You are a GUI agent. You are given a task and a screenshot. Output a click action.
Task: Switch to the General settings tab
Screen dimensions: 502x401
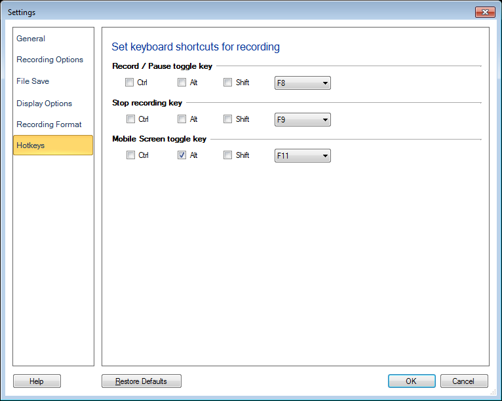coord(31,39)
